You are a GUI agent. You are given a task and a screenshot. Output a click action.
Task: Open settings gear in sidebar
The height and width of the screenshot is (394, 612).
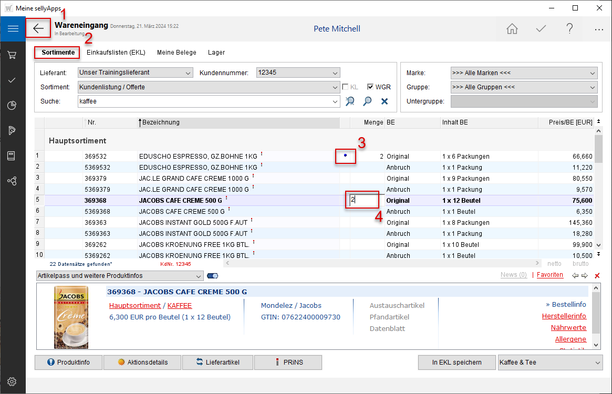(12, 381)
